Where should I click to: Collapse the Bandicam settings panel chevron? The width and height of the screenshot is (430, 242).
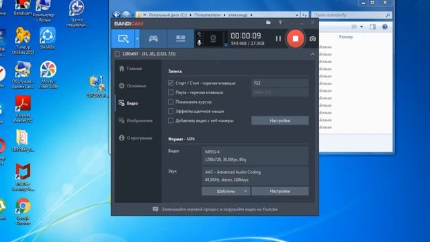pyautogui.click(x=312, y=54)
